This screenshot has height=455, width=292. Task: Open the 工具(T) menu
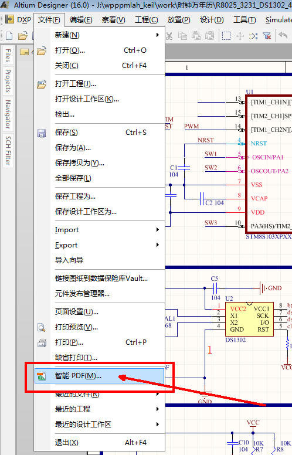coord(245,20)
